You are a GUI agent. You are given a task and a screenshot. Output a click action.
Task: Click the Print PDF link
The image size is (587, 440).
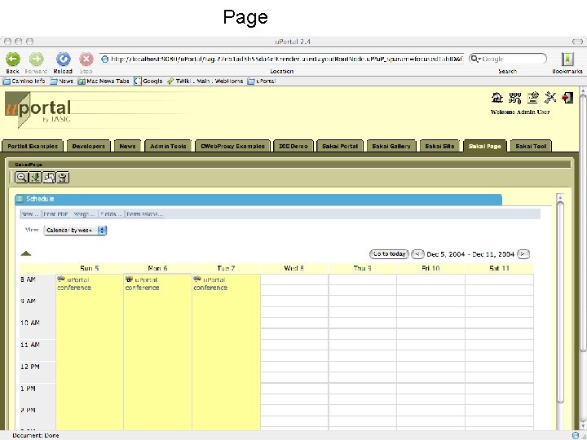(55, 214)
